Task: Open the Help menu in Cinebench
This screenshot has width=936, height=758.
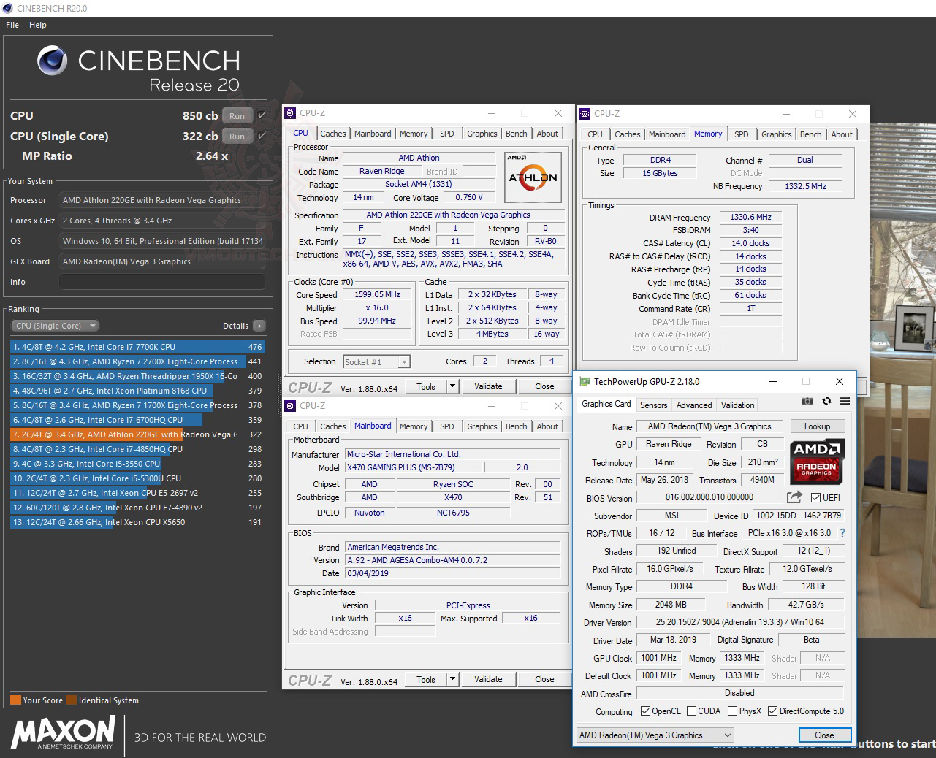Action: point(38,25)
